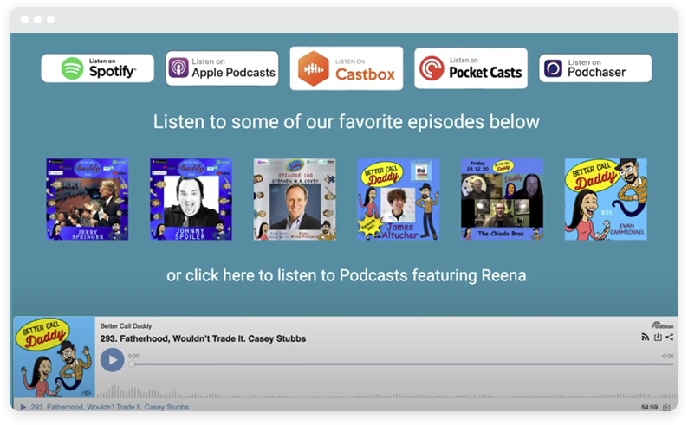The image size is (688, 425).
Task: Open the Johnny Spoiler episode thumbnail
Action: (191, 199)
